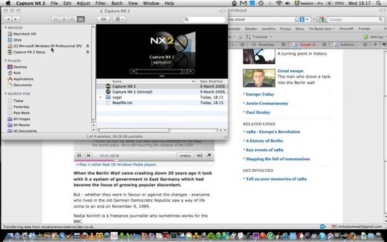Viewport: 387px width, 242px height.
Task: Mute the BBC video volume
Action: click(200, 156)
